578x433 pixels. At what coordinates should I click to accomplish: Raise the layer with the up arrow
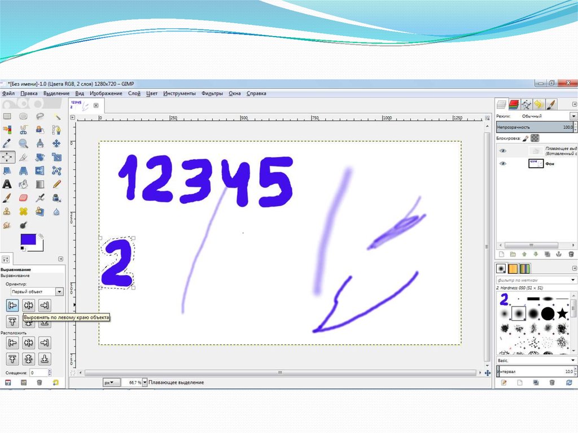click(524, 254)
